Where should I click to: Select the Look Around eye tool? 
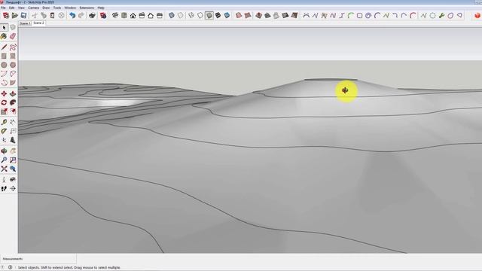pos(13,180)
